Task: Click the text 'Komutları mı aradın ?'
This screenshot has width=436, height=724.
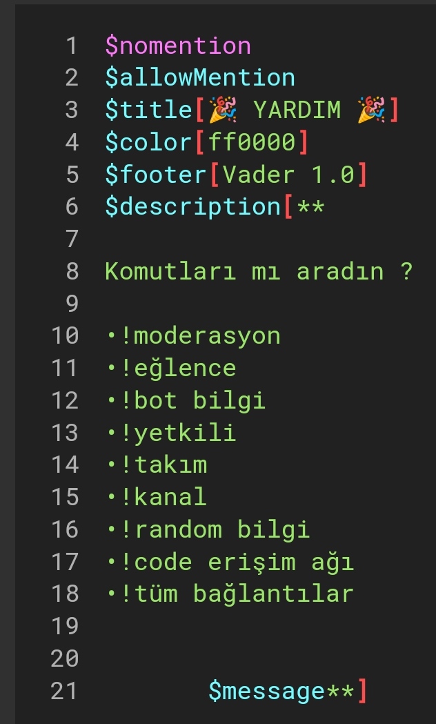Action: (x=259, y=271)
